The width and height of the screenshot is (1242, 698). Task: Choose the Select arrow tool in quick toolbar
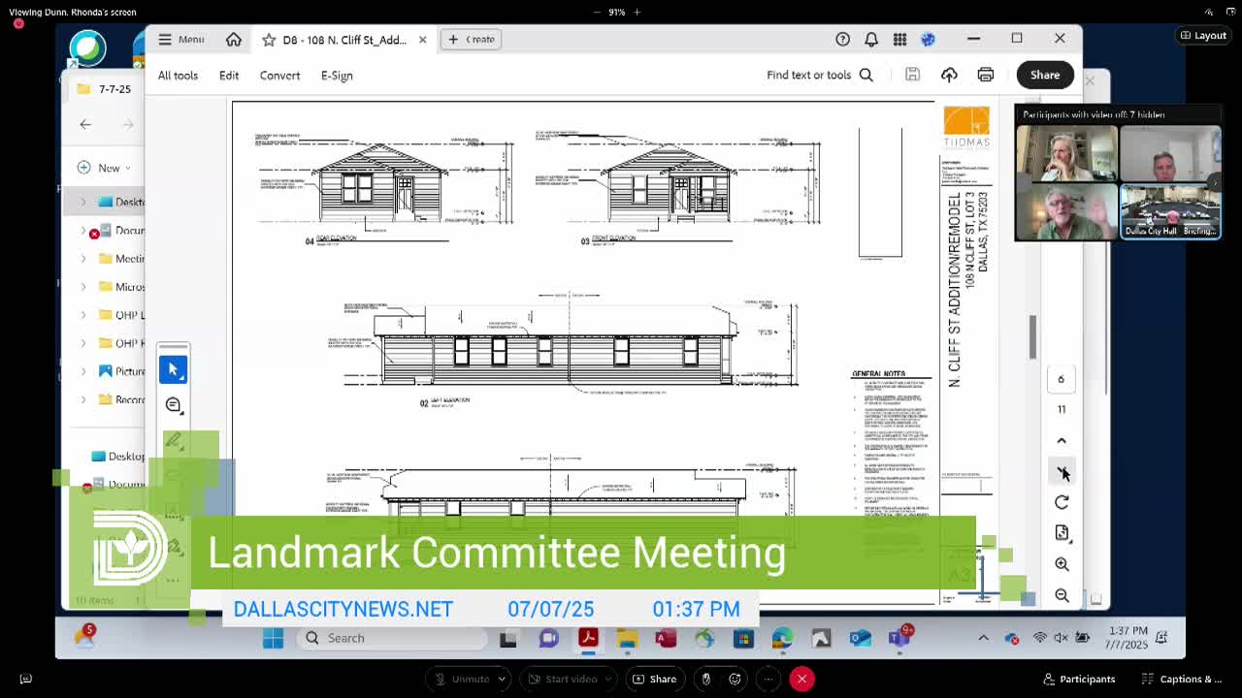click(173, 369)
